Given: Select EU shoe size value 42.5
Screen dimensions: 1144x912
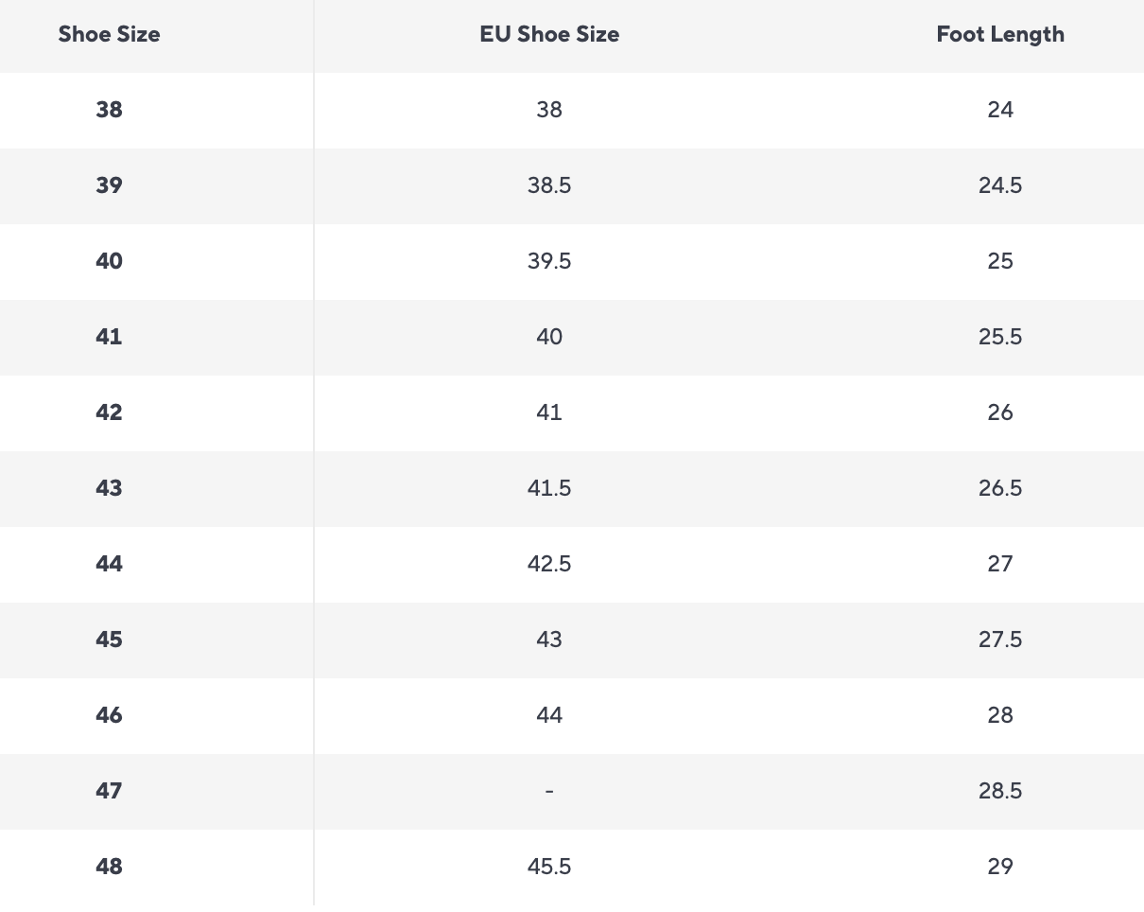Looking at the screenshot, I should (549, 564).
